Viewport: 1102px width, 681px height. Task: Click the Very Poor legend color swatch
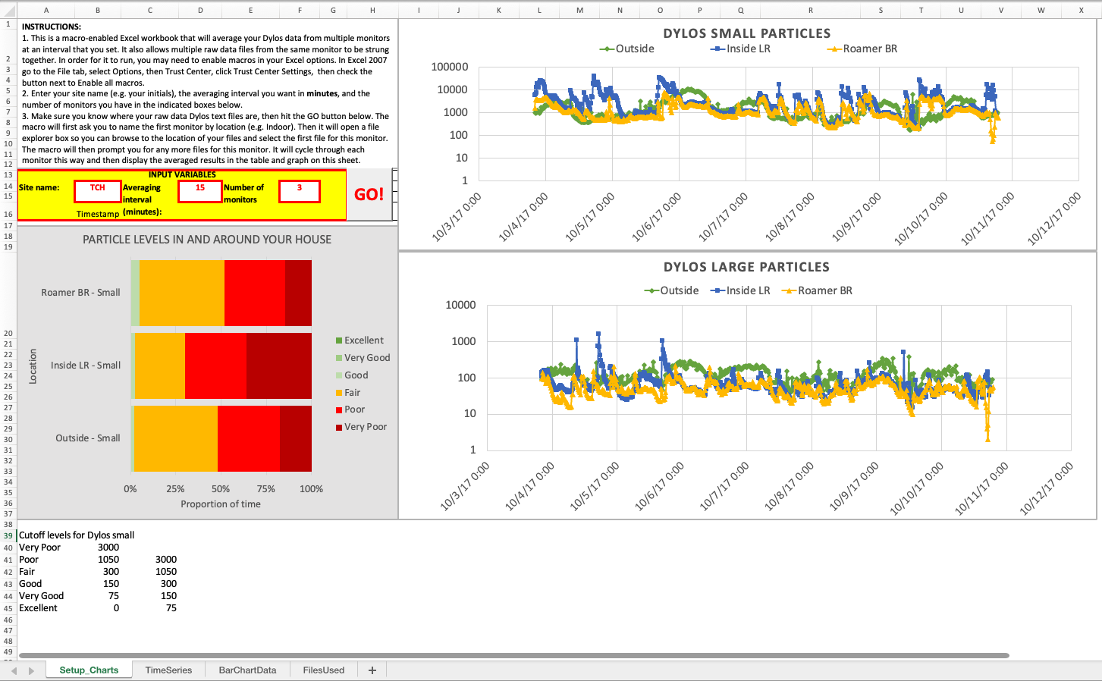(339, 427)
